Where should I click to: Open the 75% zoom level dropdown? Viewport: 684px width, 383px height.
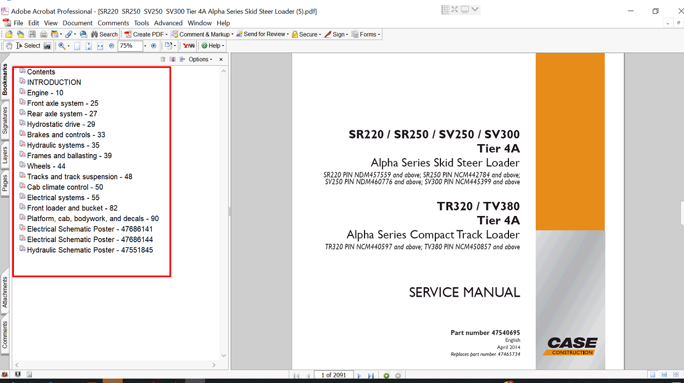[145, 46]
